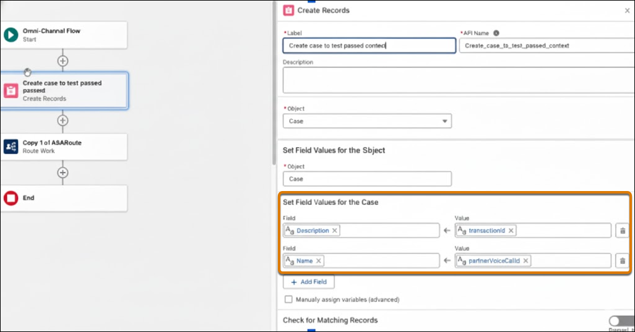Screen dimensions: 635x332
Task: Click the partnerVoiceCallId pill text
Action: pyautogui.click(x=494, y=261)
